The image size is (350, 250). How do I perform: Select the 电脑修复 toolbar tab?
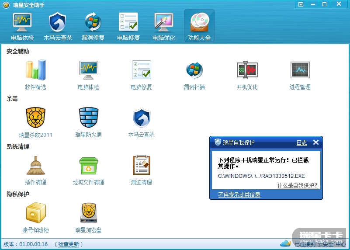coord(128,26)
